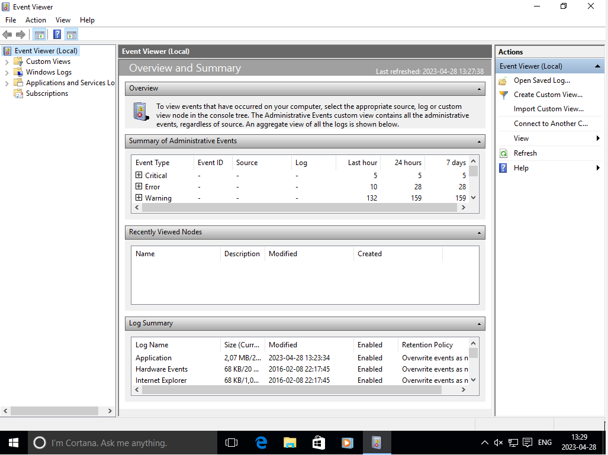This screenshot has width=608, height=455.
Task: Toggle the Show/Hide Action Pane toolbar button
Action: 72,35
